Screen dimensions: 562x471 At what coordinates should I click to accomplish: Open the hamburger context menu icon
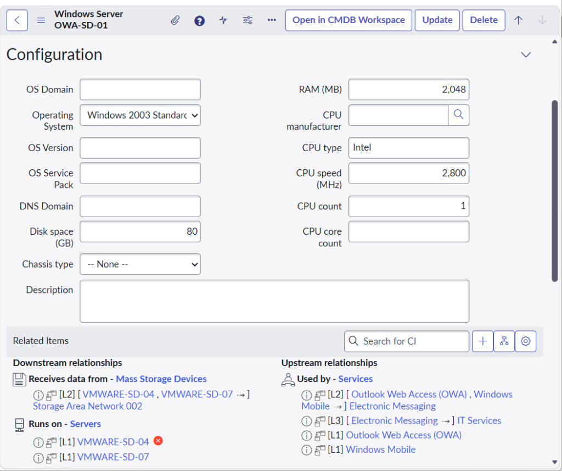coord(41,20)
